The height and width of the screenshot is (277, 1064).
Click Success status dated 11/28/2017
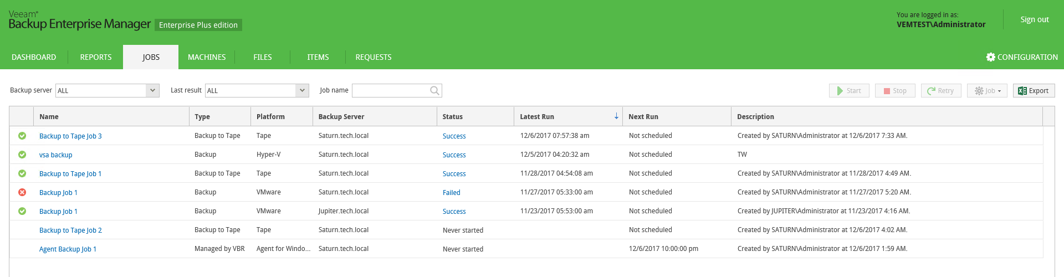454,174
